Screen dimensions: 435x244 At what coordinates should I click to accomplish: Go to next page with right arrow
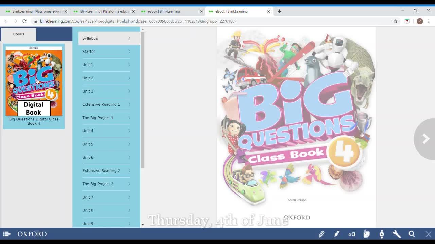pos(425,139)
